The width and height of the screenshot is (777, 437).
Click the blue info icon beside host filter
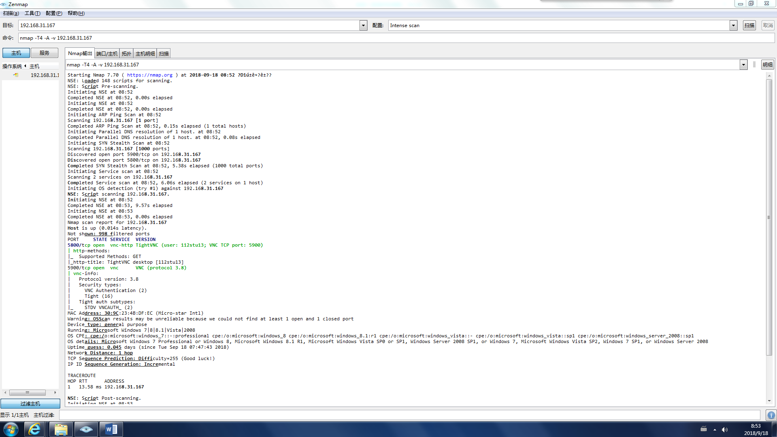tap(771, 415)
